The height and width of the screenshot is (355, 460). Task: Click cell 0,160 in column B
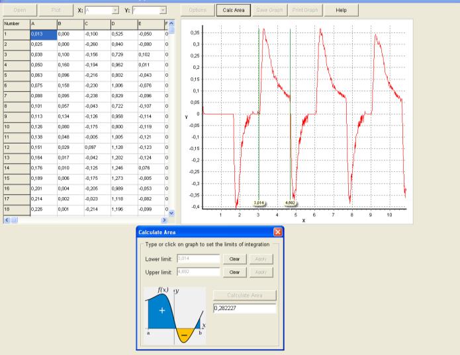point(70,65)
